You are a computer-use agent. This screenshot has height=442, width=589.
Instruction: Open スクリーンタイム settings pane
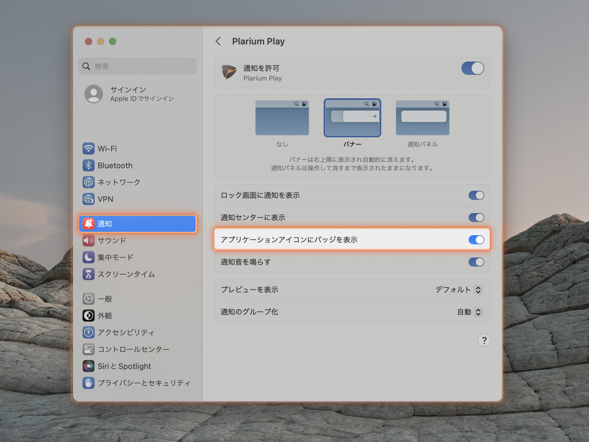click(x=138, y=274)
